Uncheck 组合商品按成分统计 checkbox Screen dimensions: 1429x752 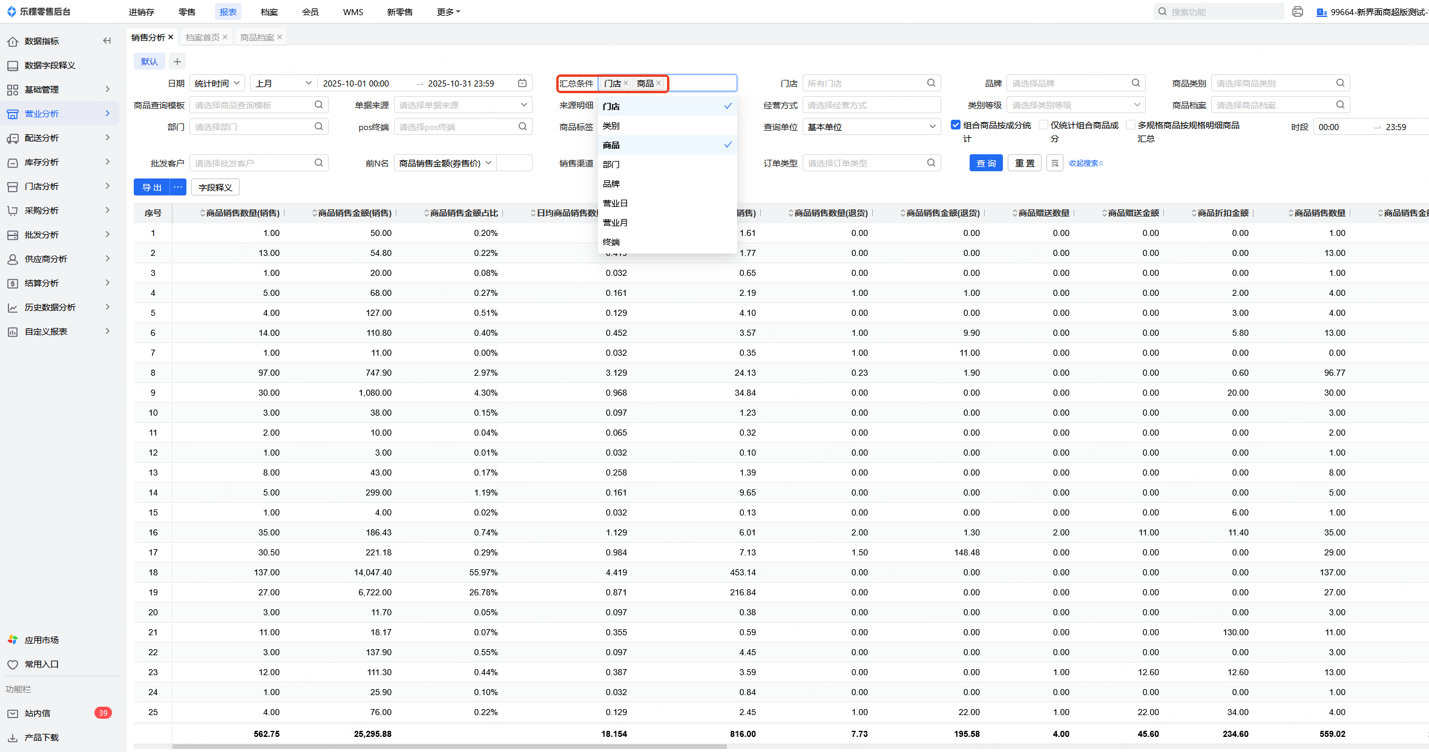[956, 125]
